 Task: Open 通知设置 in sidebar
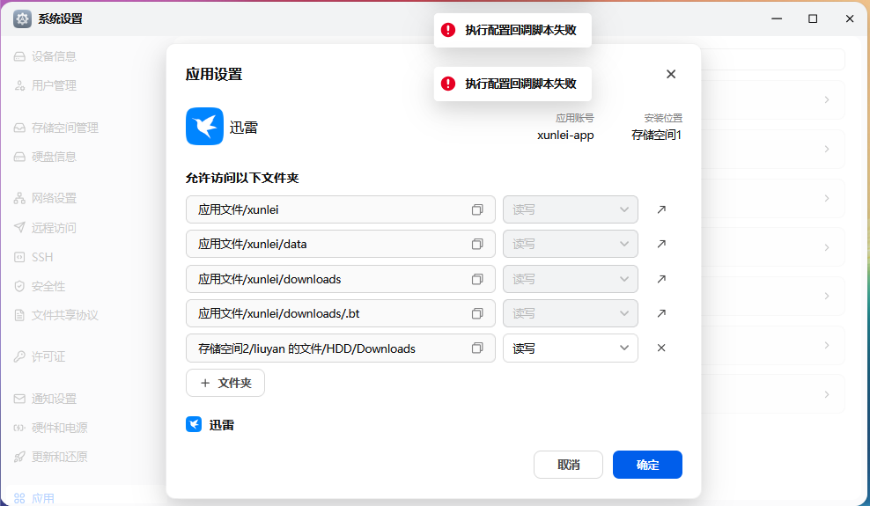coord(45,399)
